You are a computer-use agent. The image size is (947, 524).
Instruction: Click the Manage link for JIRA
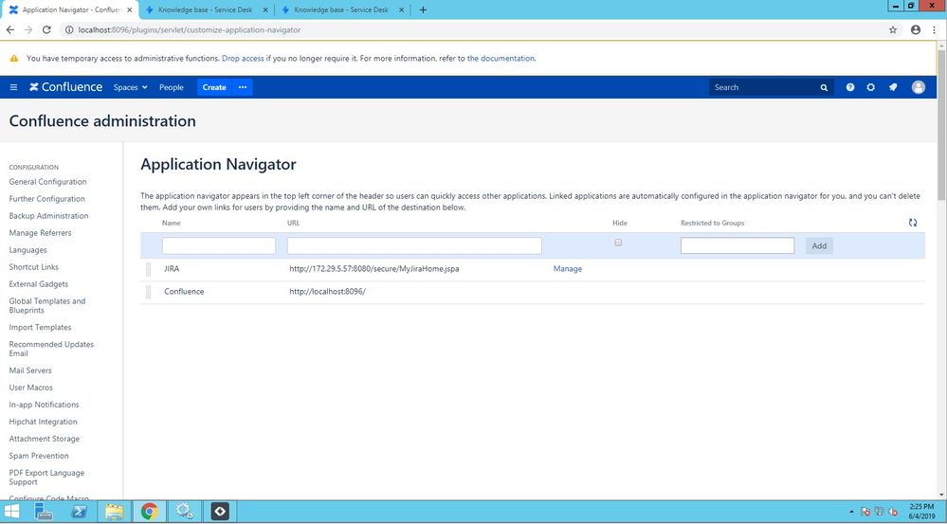pos(568,269)
